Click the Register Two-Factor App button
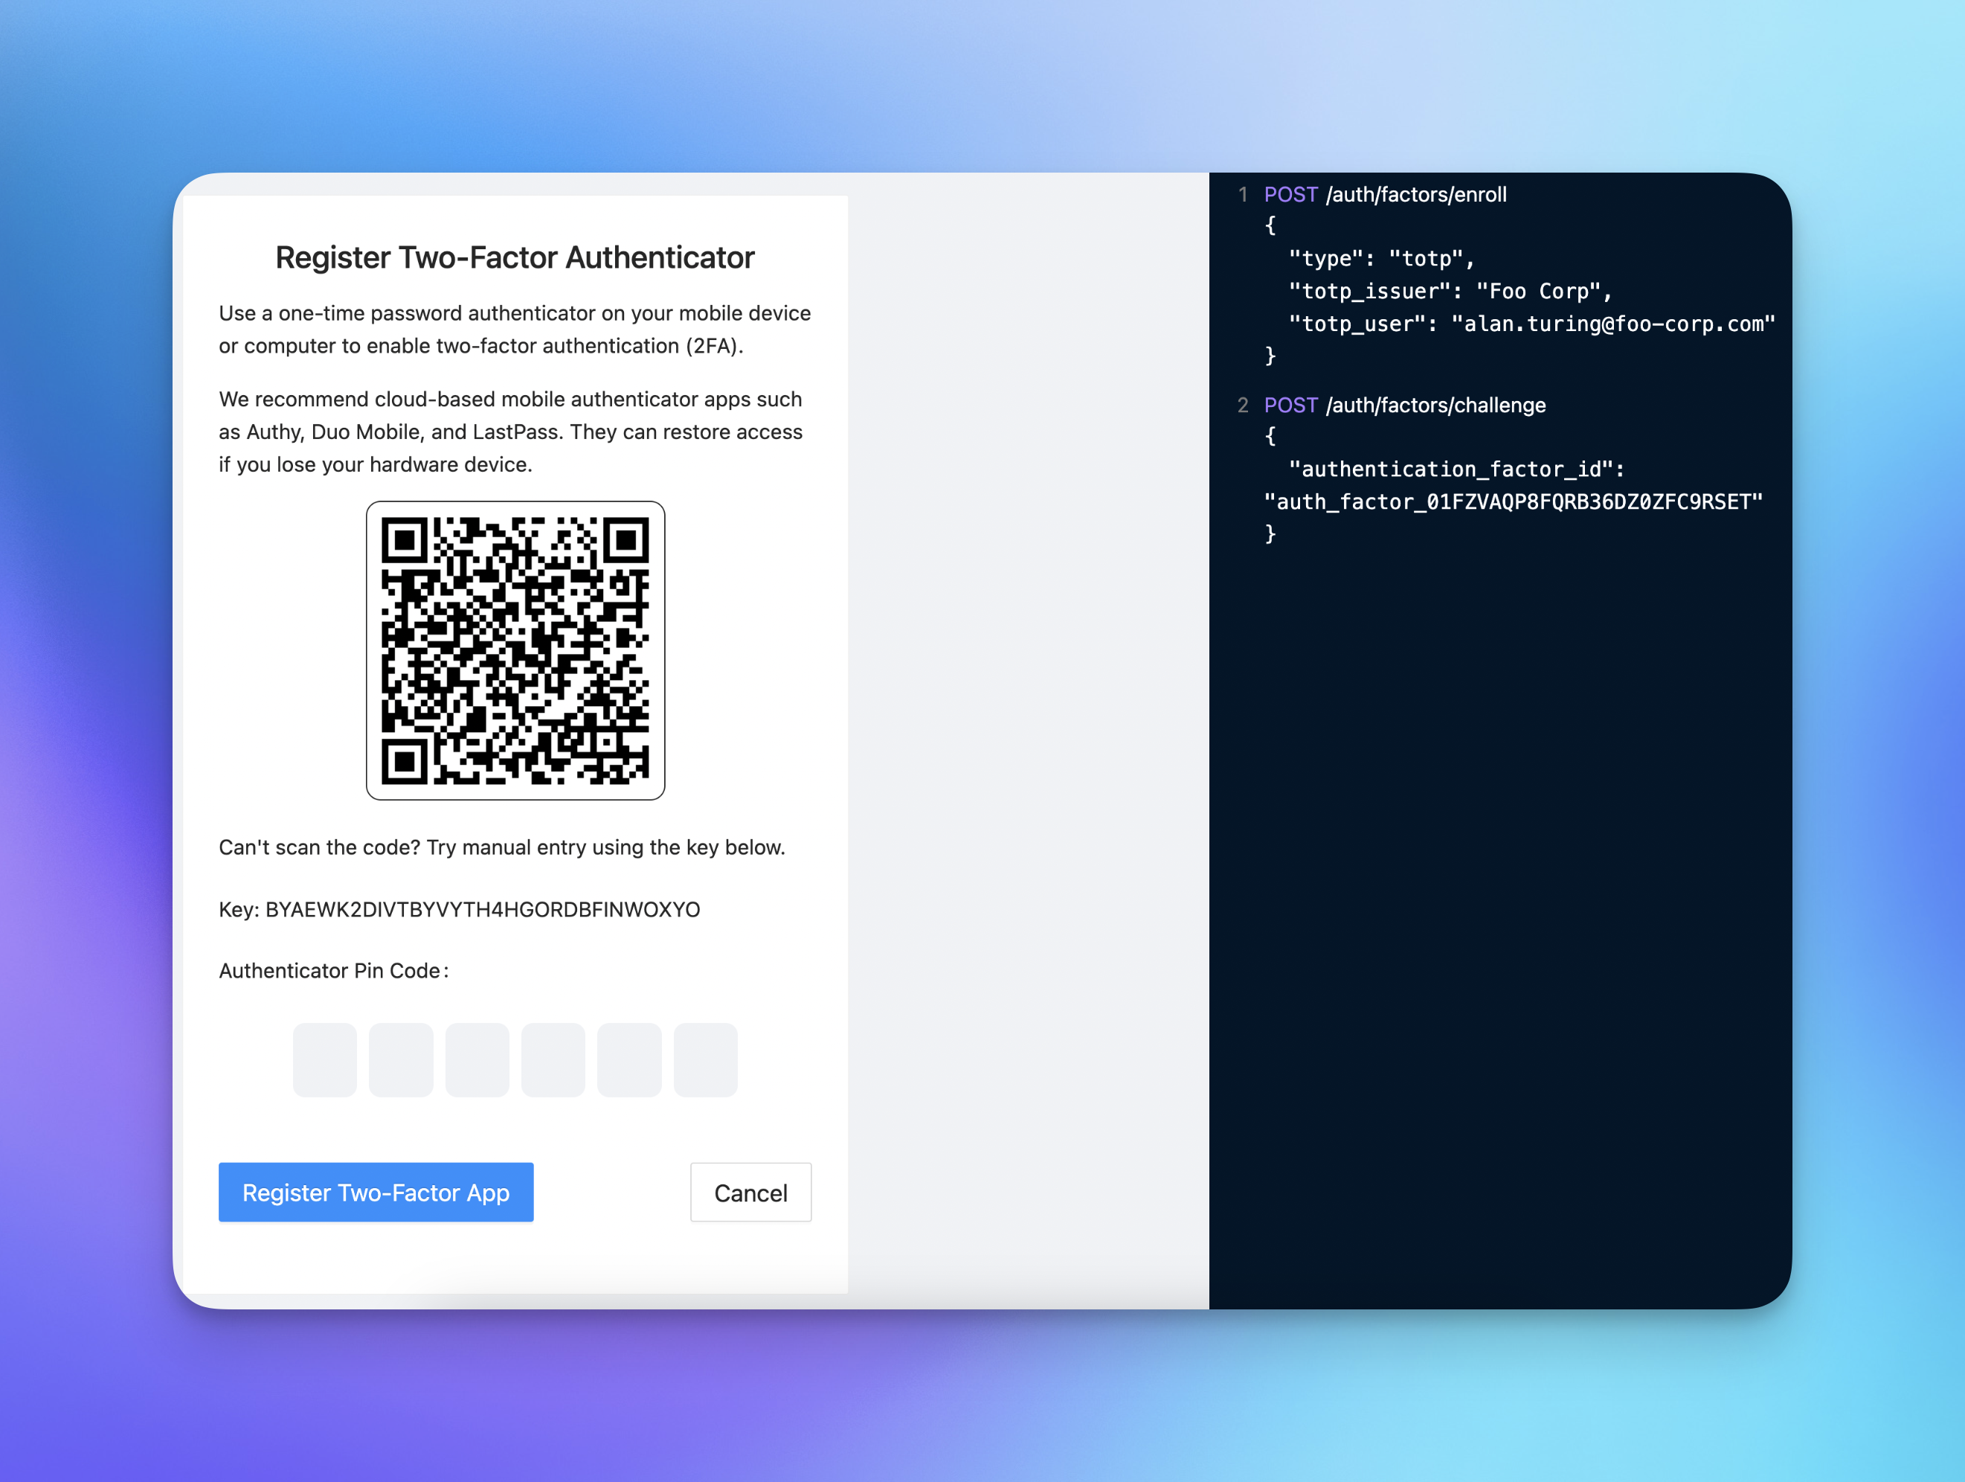This screenshot has width=1965, height=1482. tap(376, 1191)
